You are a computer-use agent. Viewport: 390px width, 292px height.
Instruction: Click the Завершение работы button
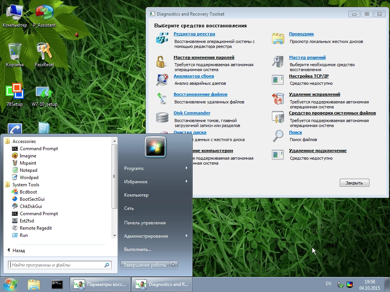point(145,265)
